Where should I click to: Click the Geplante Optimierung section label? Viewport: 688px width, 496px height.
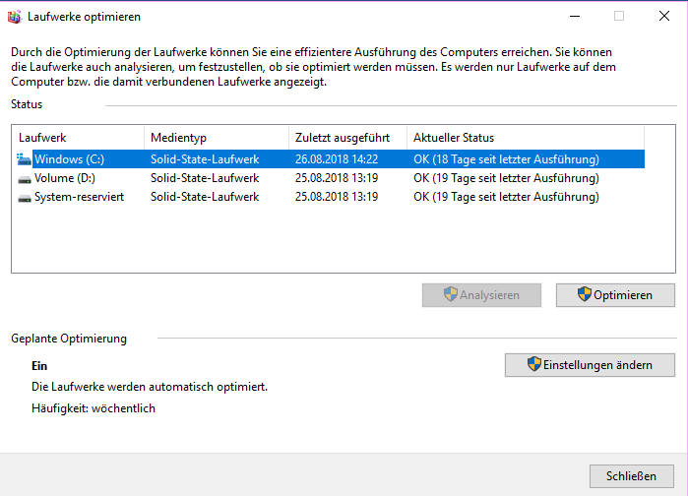tap(69, 339)
